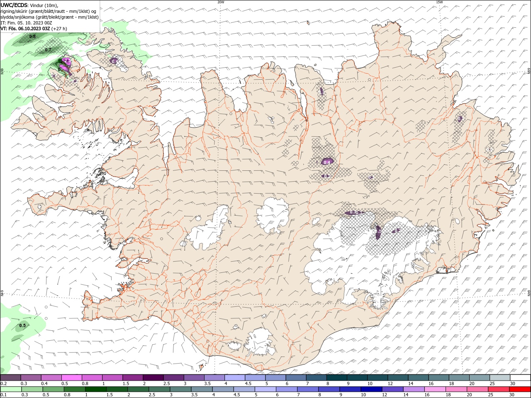The width and height of the screenshot is (531, 398).
Task: Pick the darkest green 1 swatch in rain scale
Action: click(x=95, y=389)
